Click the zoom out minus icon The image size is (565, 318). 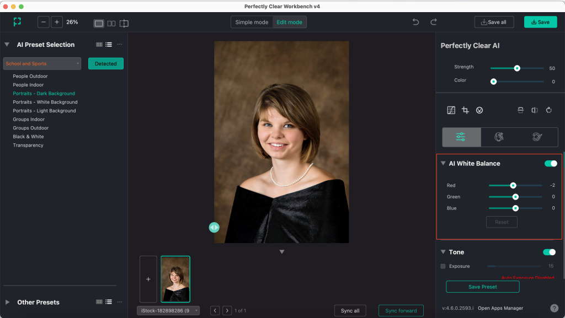(44, 22)
